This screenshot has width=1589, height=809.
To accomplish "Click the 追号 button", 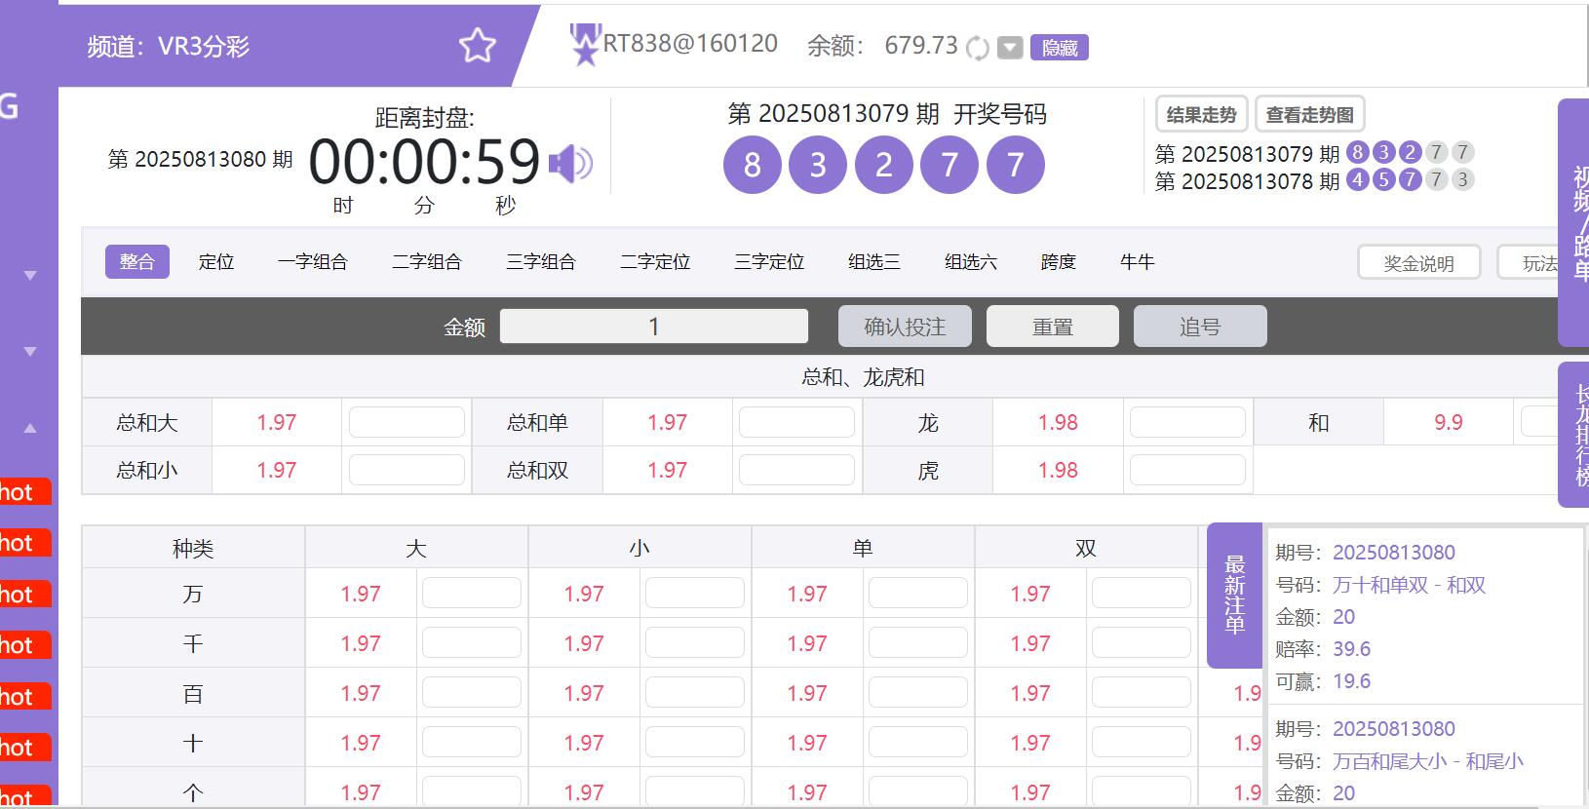I will point(1199,327).
